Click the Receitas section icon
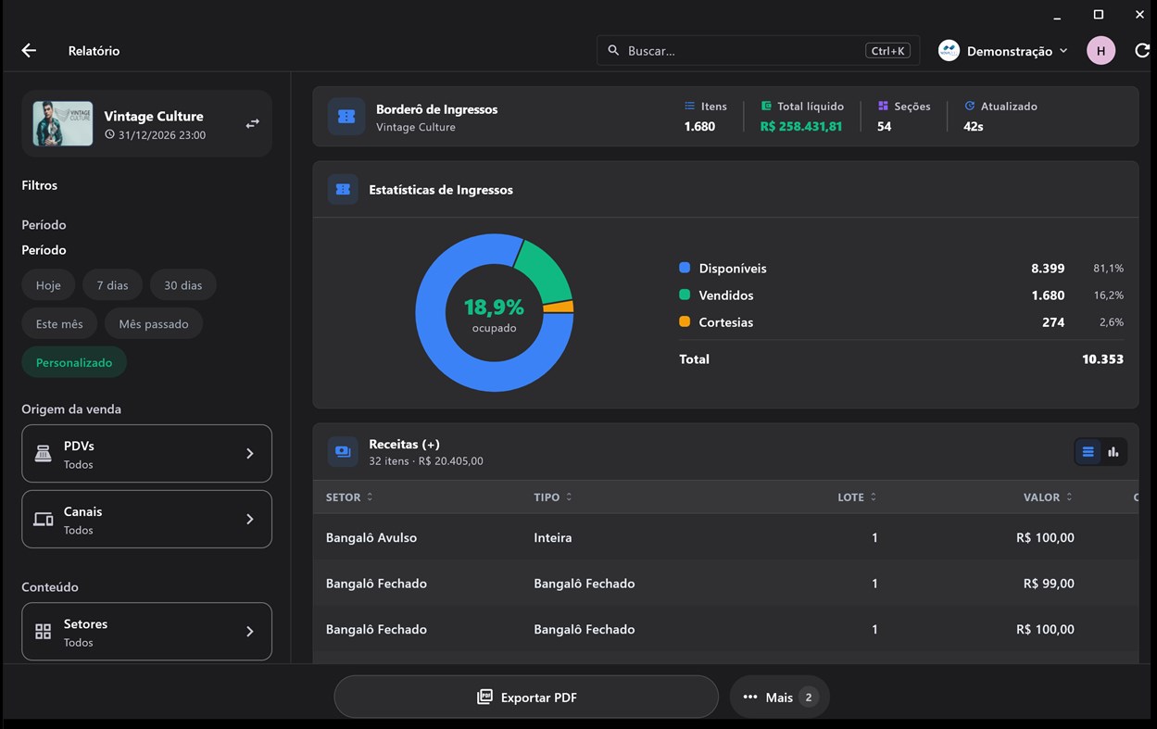Image resolution: width=1157 pixels, height=729 pixels. click(343, 452)
